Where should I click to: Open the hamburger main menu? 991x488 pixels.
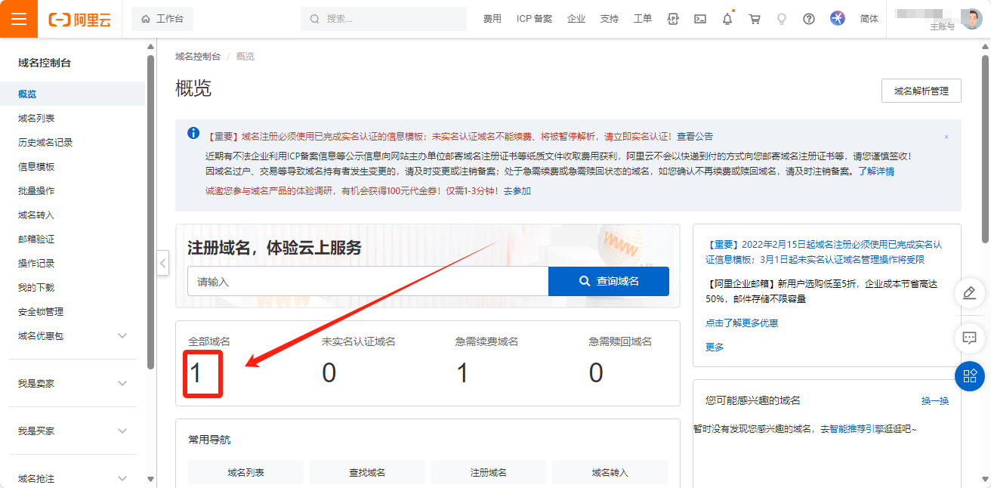pos(19,19)
